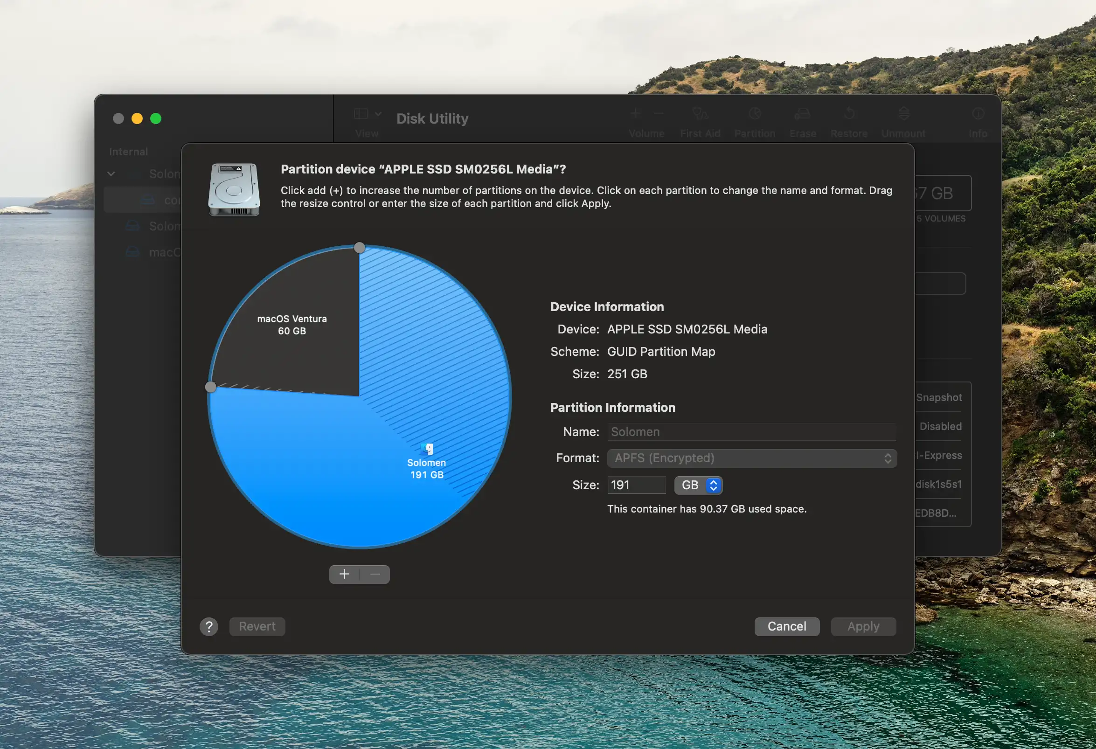1096x749 pixels.
Task: Click the Unmount toolbar icon
Action: (x=903, y=113)
